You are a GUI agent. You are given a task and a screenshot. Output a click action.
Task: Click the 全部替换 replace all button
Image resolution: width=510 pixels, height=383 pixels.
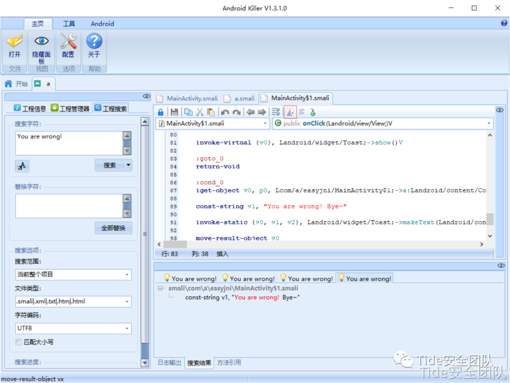pos(113,228)
